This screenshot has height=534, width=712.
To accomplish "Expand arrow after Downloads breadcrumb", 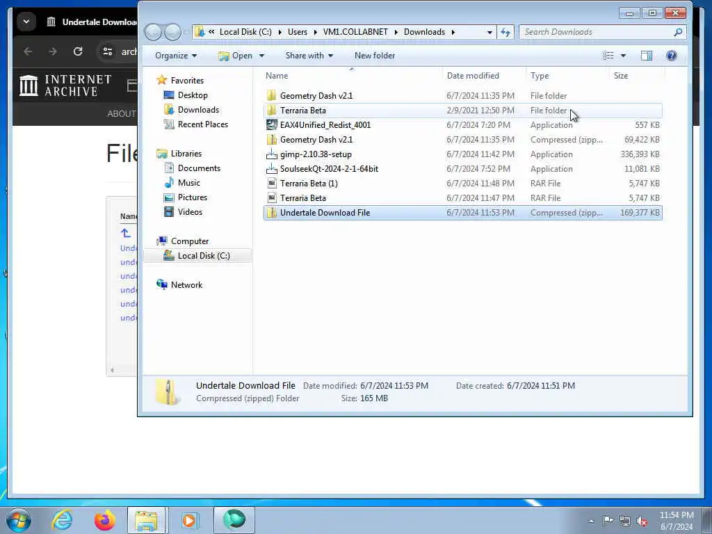I will [x=453, y=32].
